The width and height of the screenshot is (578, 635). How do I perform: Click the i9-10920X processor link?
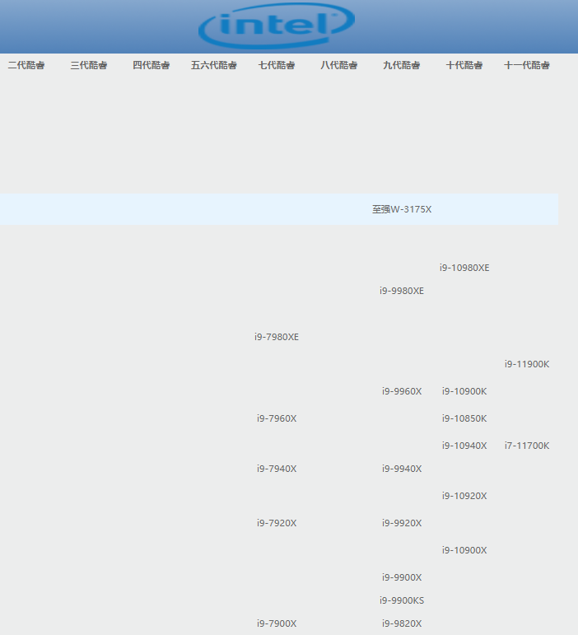(464, 496)
